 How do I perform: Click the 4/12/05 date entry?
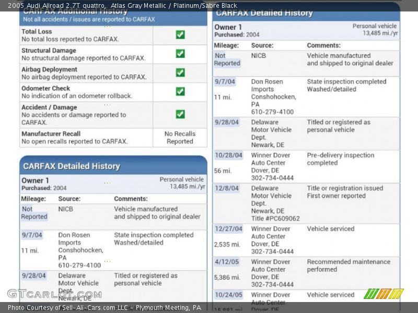pyautogui.click(x=227, y=262)
